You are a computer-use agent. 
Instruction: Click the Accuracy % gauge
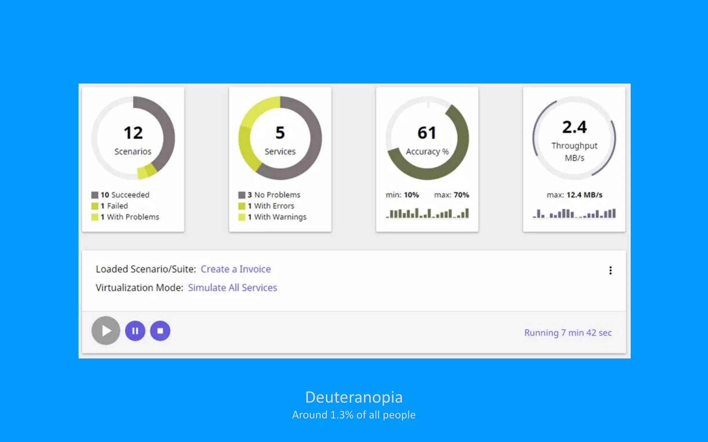pyautogui.click(x=427, y=138)
